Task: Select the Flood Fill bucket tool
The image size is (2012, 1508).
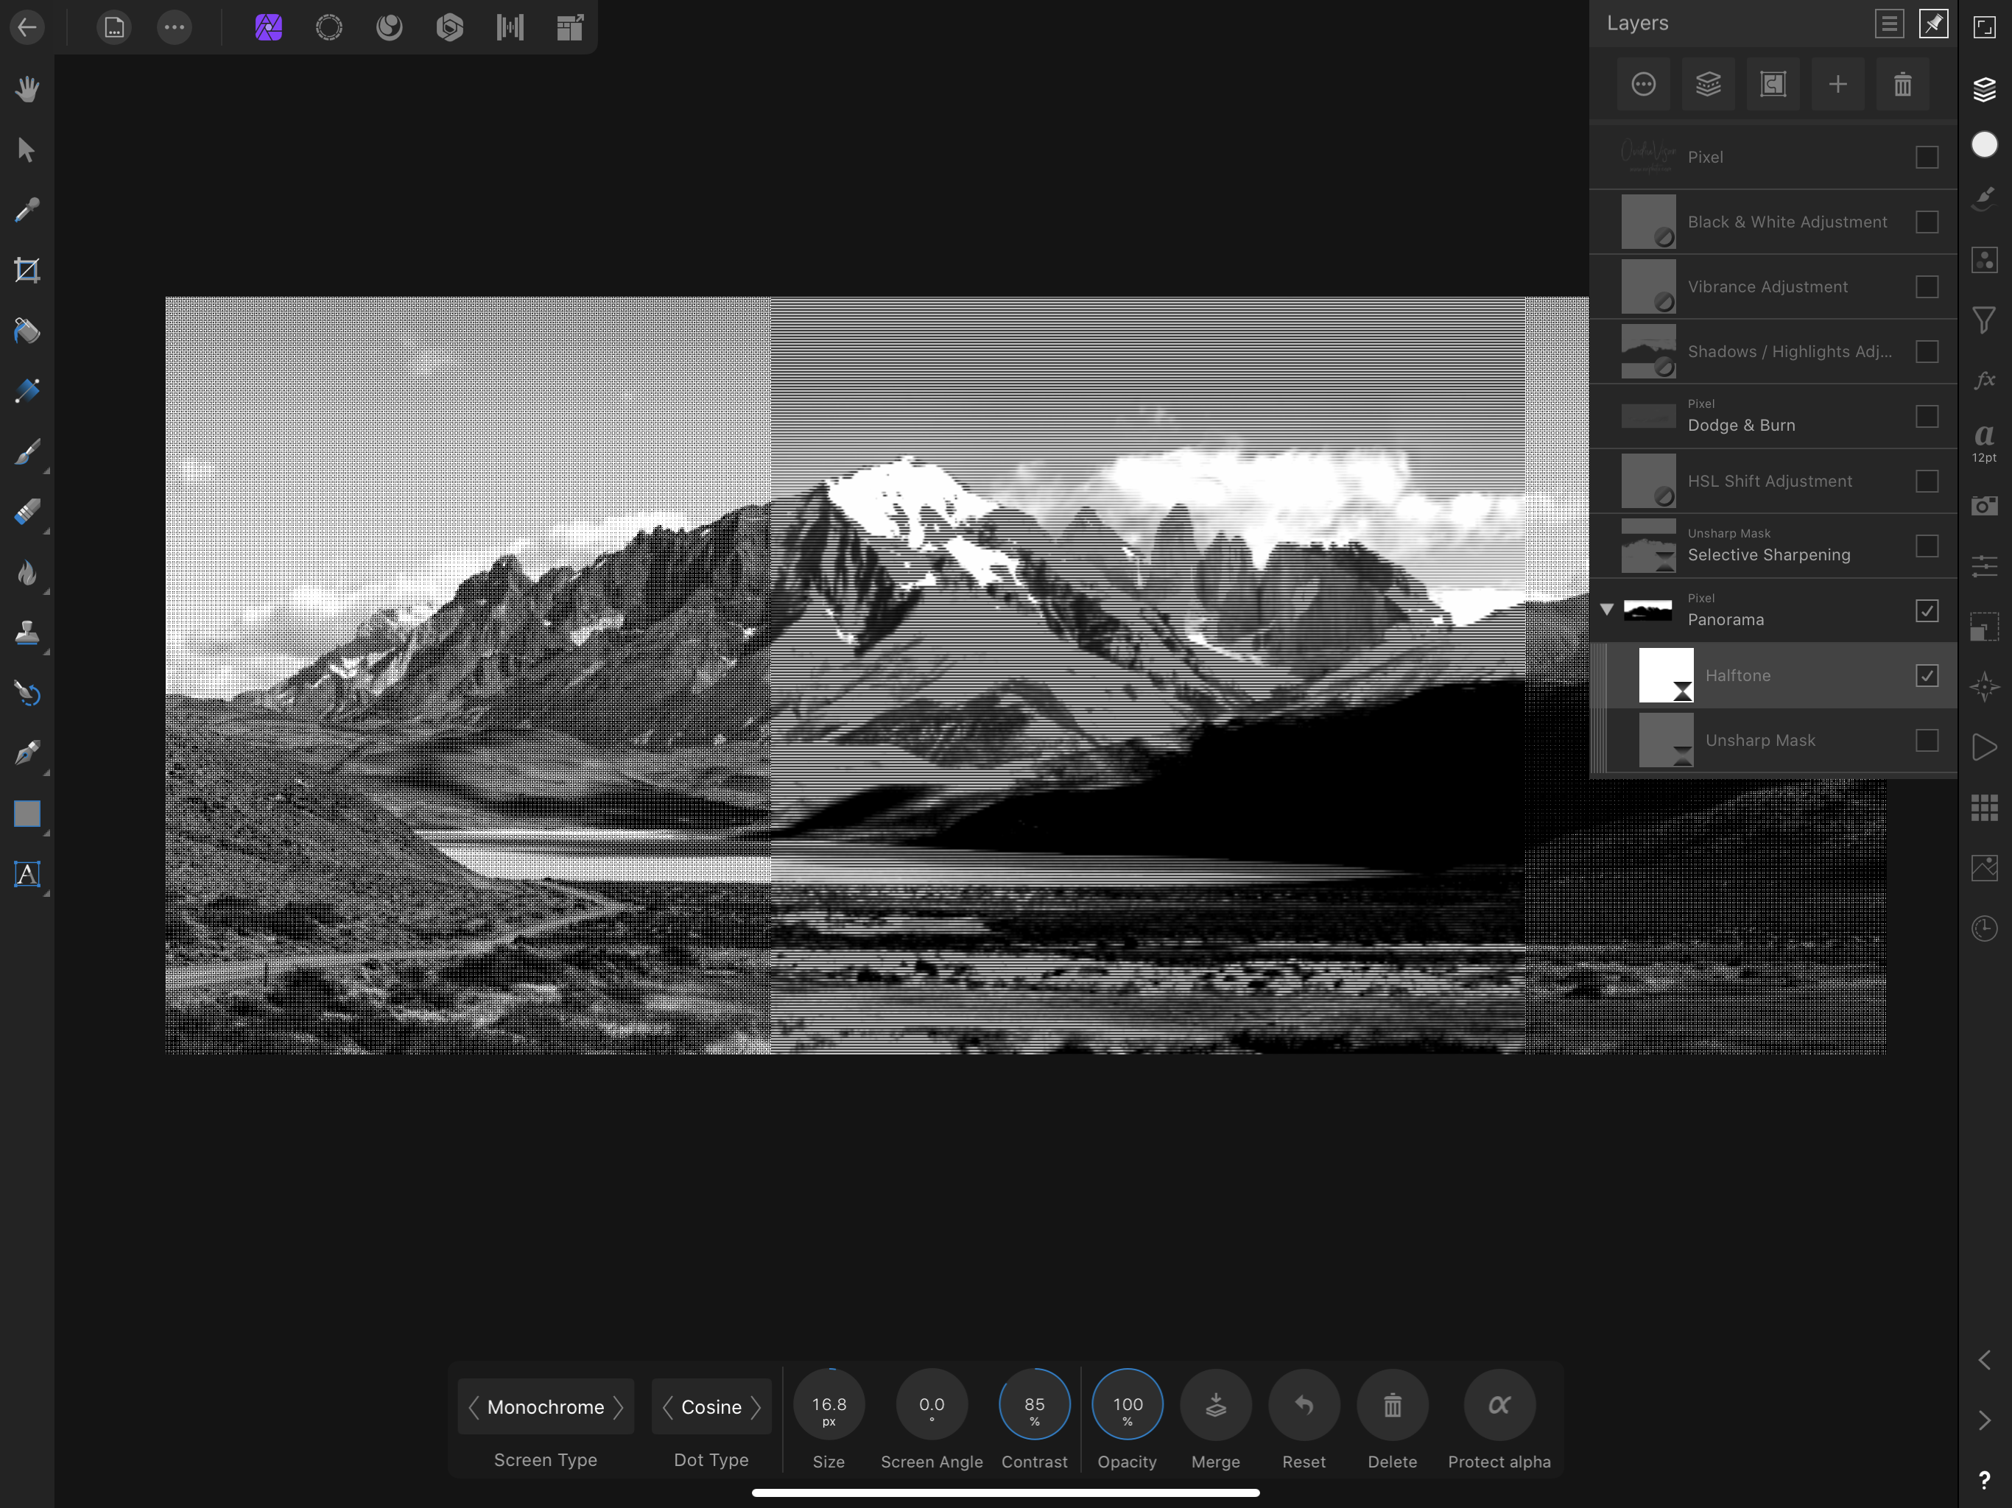Action: coord(27,331)
